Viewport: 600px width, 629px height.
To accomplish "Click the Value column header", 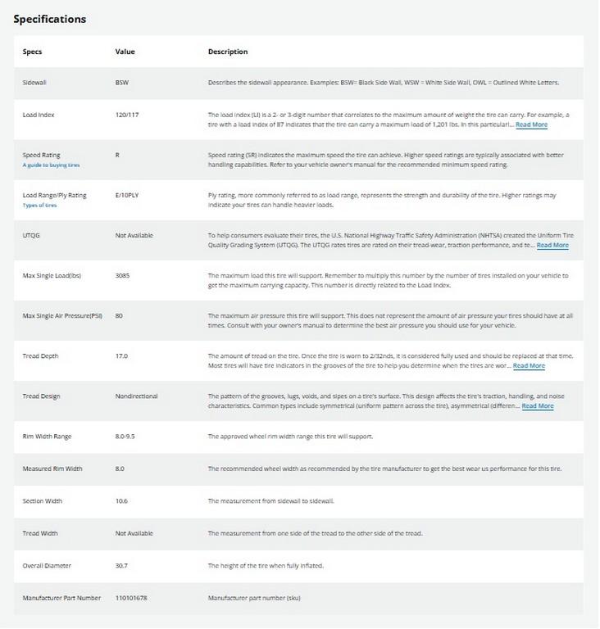I will click(x=125, y=52).
